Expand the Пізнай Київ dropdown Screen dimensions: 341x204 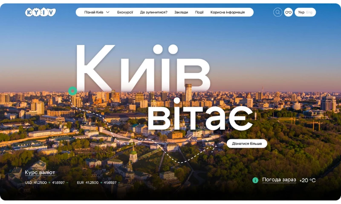(x=97, y=12)
